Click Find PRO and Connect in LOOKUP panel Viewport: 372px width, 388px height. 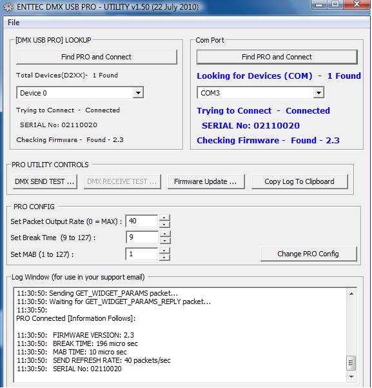[97, 57]
